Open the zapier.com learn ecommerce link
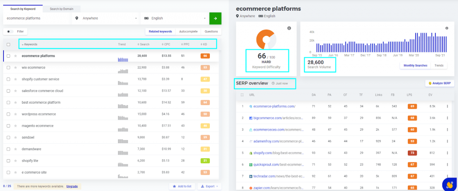The height and width of the screenshot is (191, 458). [278, 188]
